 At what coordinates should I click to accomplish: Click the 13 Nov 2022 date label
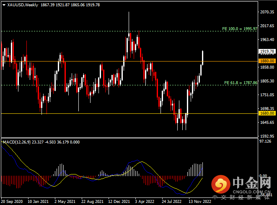(200, 202)
